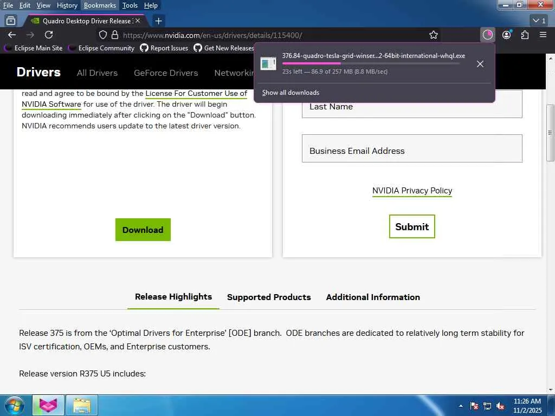Click the downloading file name 376.84-quadro-tesla-grid

coord(373,56)
